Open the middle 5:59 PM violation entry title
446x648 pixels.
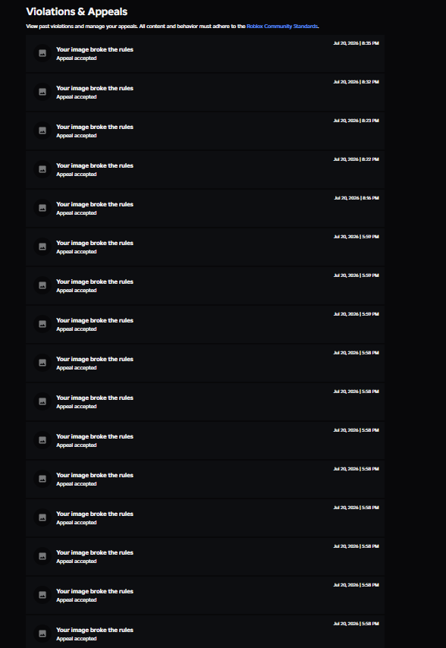95,282
